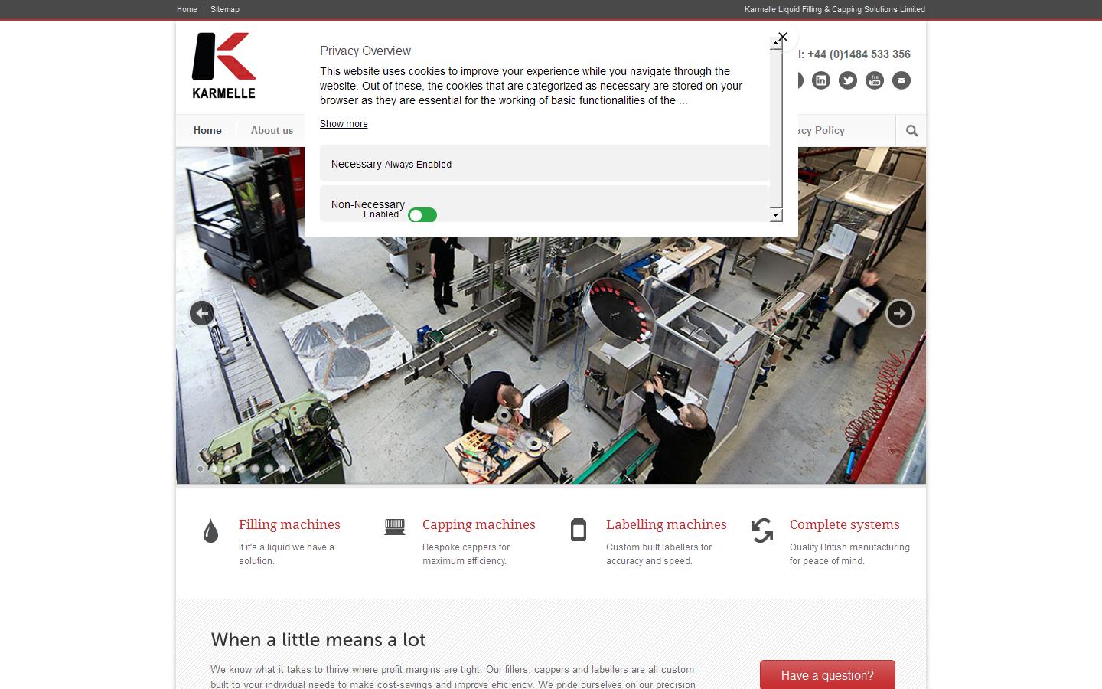This screenshot has height=689, width=1102.
Task: Advance slider with the right arrow
Action: [x=899, y=313]
